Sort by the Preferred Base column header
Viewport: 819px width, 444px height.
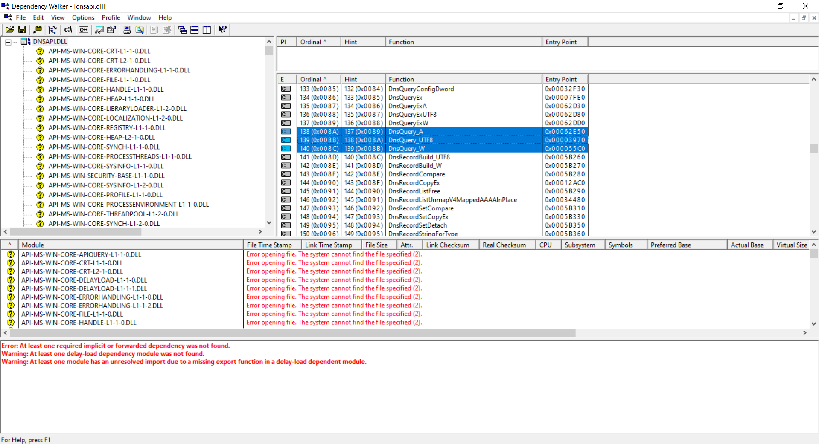[687, 245]
